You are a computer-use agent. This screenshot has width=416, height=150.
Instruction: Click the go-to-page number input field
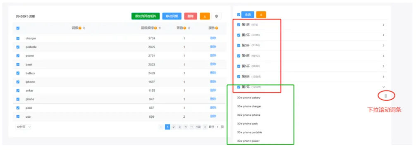point(218,127)
